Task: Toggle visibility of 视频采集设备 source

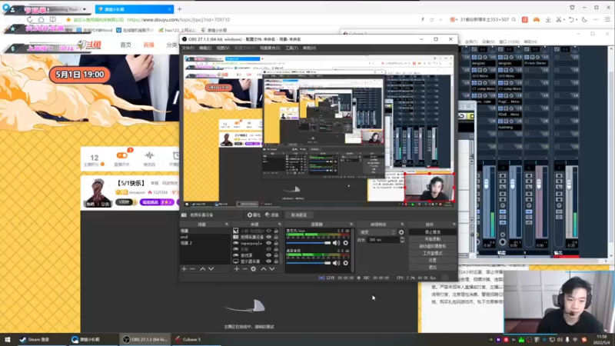Action: tap(268, 237)
